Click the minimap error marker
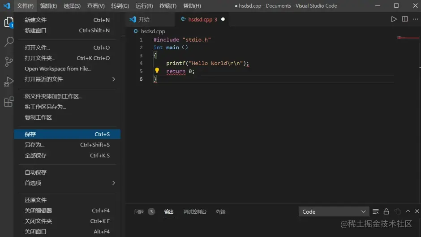 [408, 38]
